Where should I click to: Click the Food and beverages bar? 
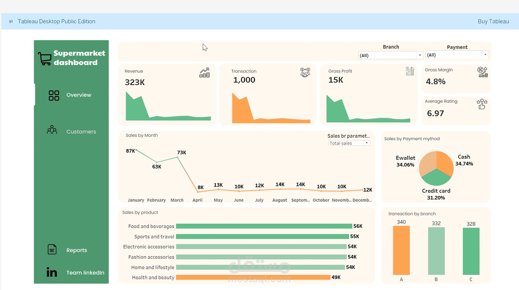pyautogui.click(x=264, y=226)
